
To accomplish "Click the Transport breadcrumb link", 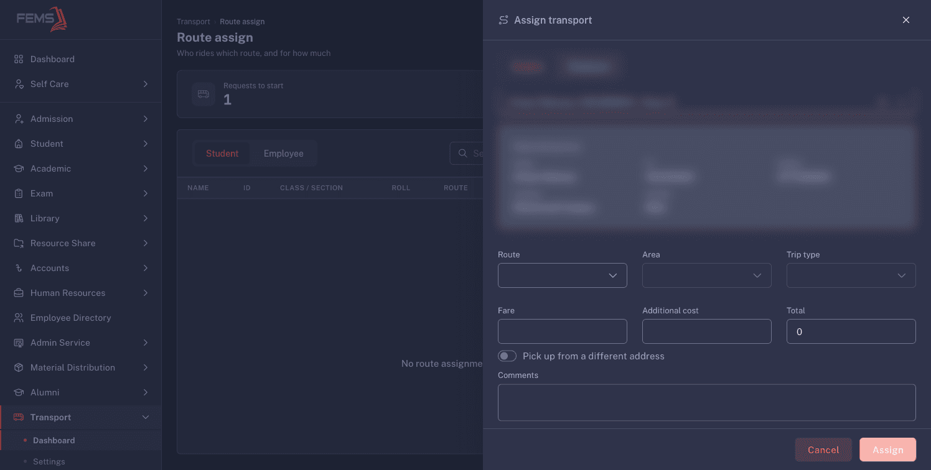I will tap(194, 22).
